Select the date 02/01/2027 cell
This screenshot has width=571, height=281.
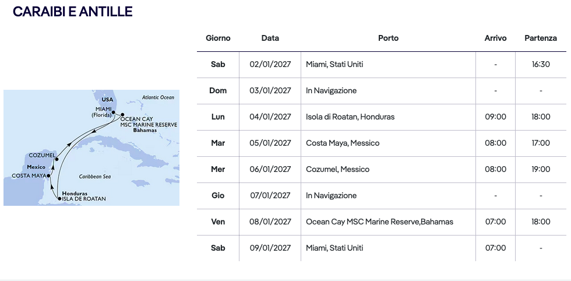270,65
